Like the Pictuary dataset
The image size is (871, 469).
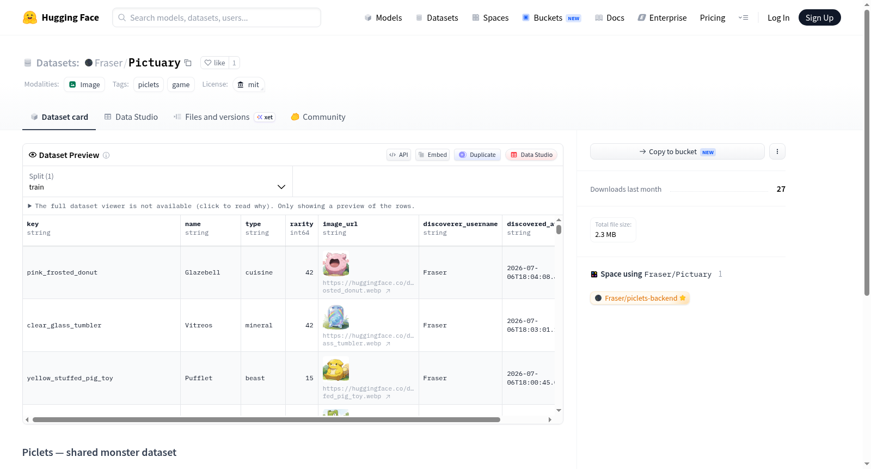tap(214, 63)
